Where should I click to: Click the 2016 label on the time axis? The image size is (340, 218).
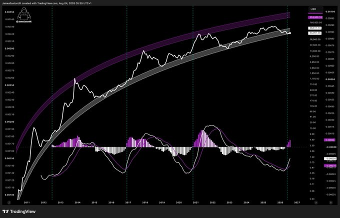tap(111, 202)
